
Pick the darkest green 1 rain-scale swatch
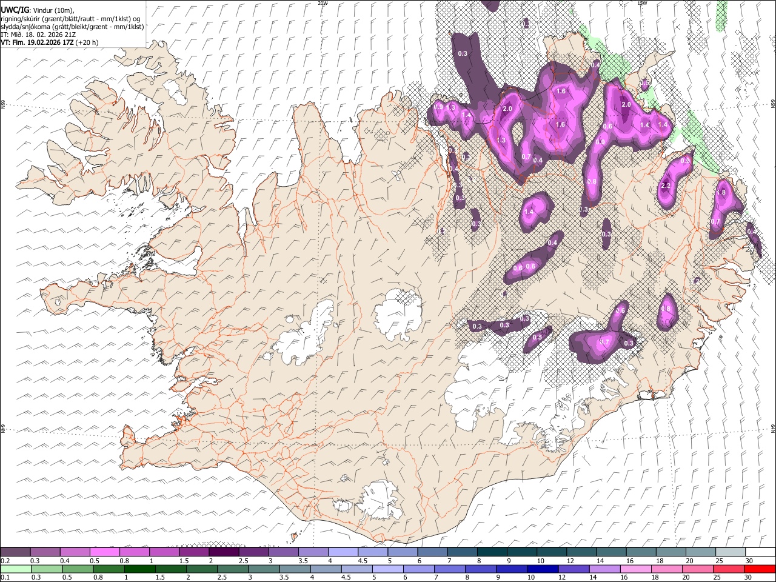140,569
